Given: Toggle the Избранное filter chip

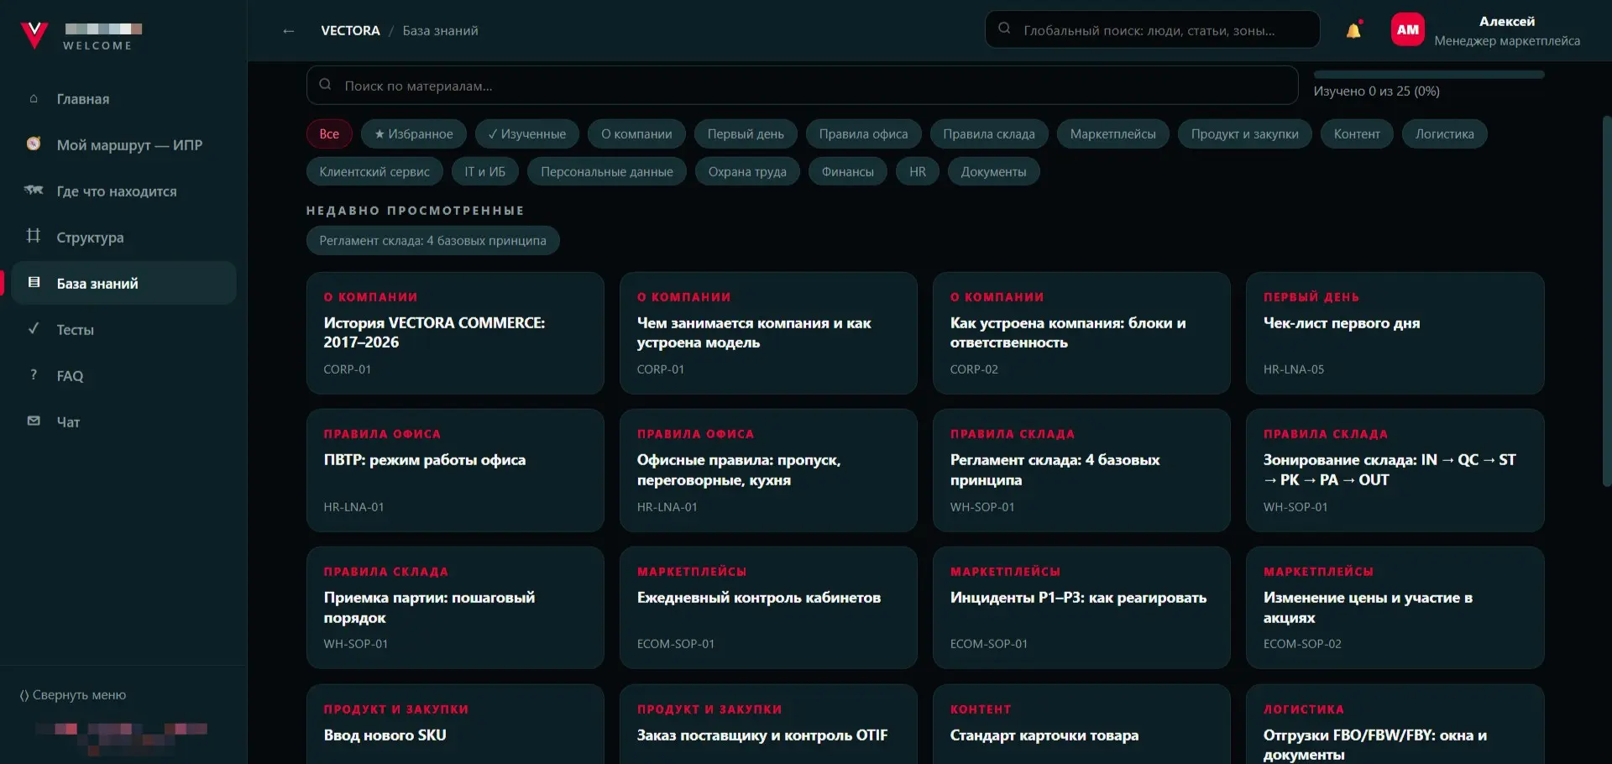Looking at the screenshot, I should pos(414,133).
